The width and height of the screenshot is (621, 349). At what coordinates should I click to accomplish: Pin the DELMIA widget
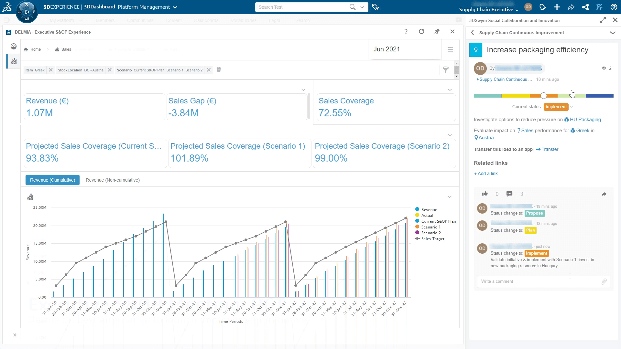coord(437,31)
